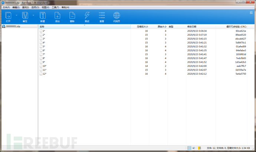Sort by the Compressed size column header
The height and width of the screenshot is (152, 256).
tap(140, 27)
